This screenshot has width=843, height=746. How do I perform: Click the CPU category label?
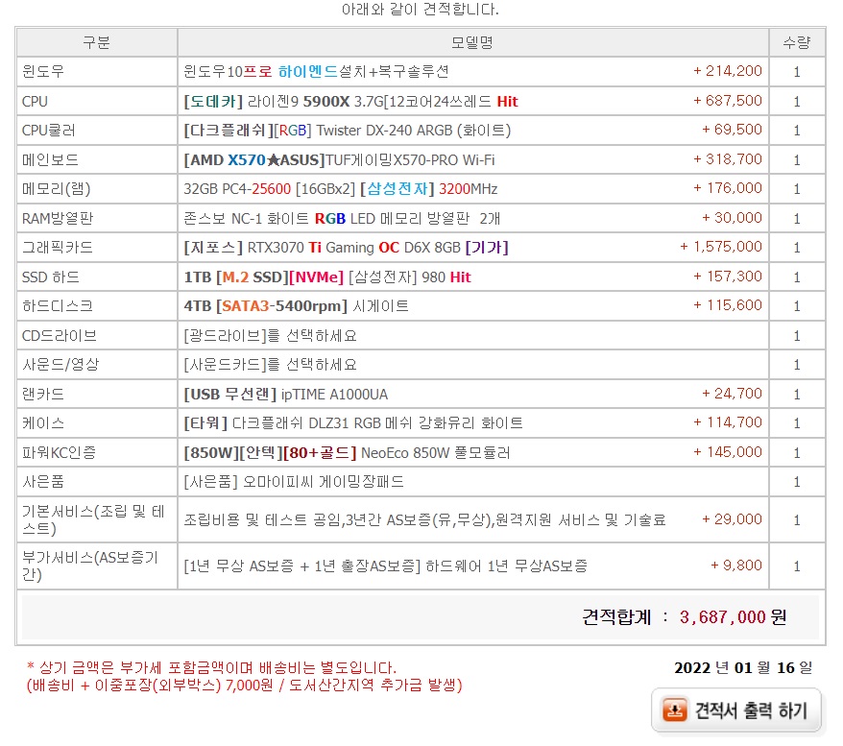pos(35,102)
